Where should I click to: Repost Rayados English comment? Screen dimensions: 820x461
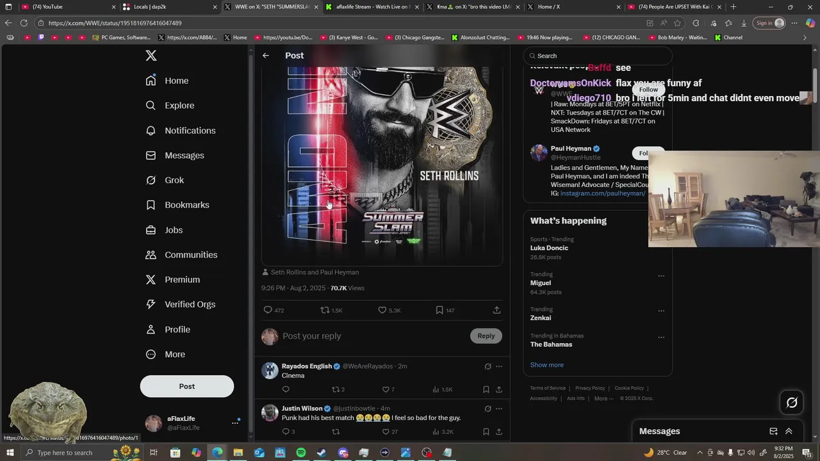point(335,389)
